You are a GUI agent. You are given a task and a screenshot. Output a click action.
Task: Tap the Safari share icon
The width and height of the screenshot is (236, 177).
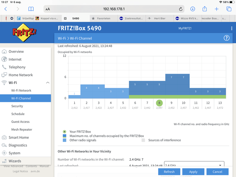pos(204,9)
